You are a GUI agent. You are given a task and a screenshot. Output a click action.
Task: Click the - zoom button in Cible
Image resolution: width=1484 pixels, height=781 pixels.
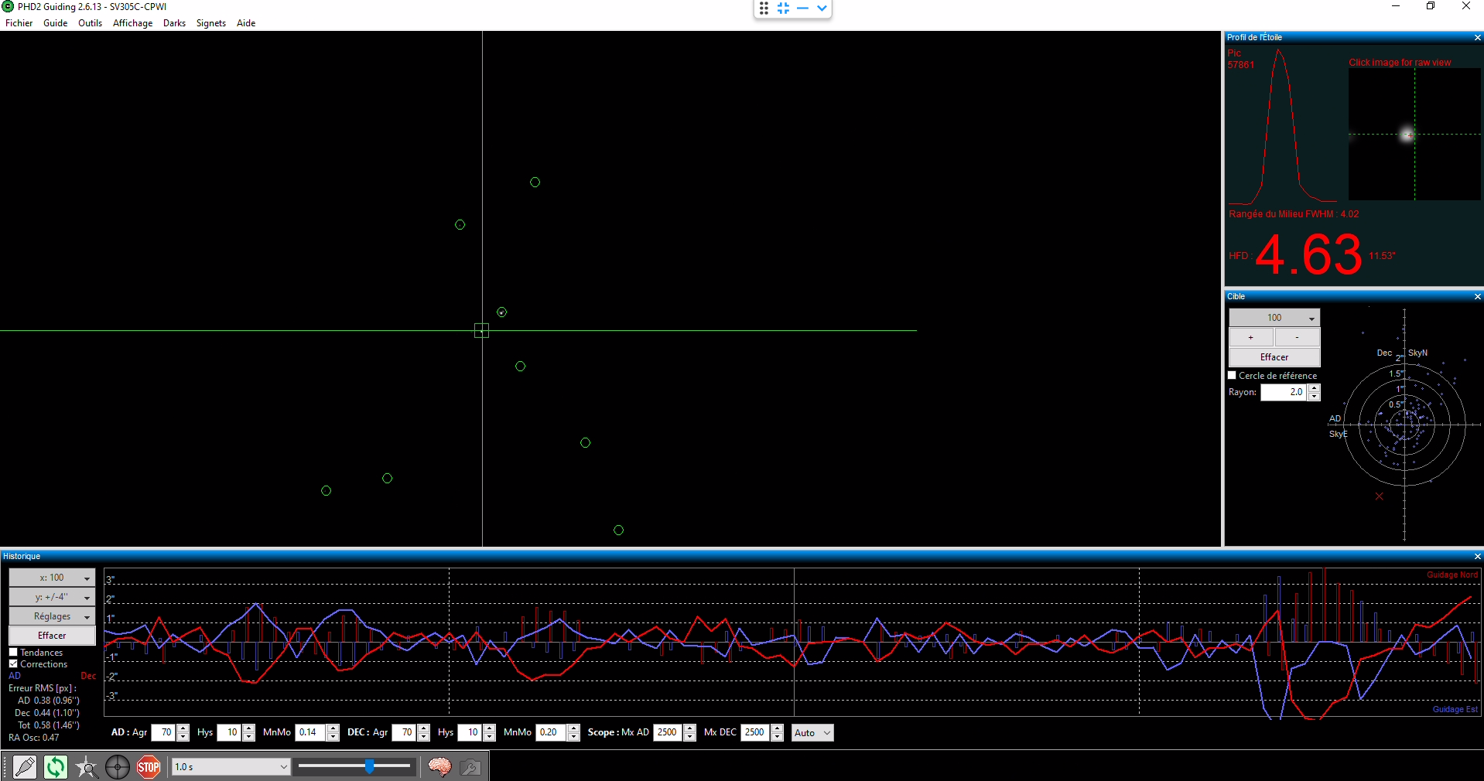[x=1298, y=338]
